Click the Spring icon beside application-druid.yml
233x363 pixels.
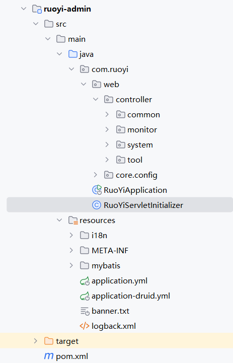point(85,296)
